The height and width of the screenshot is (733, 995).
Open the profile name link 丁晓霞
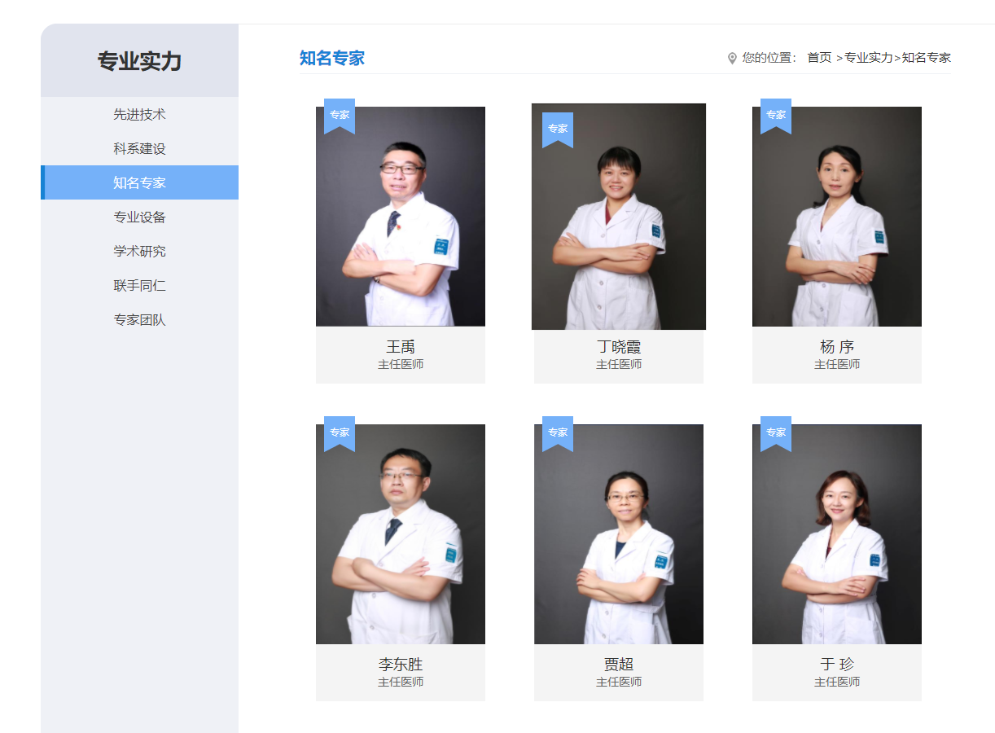click(x=619, y=347)
